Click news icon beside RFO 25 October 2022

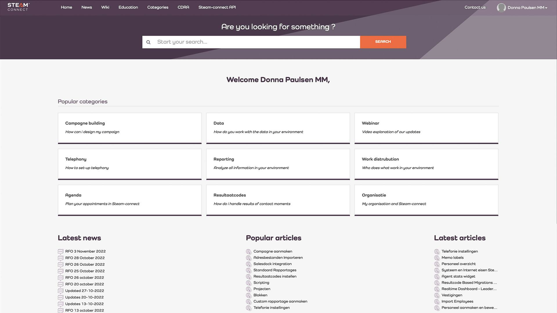(x=60, y=271)
